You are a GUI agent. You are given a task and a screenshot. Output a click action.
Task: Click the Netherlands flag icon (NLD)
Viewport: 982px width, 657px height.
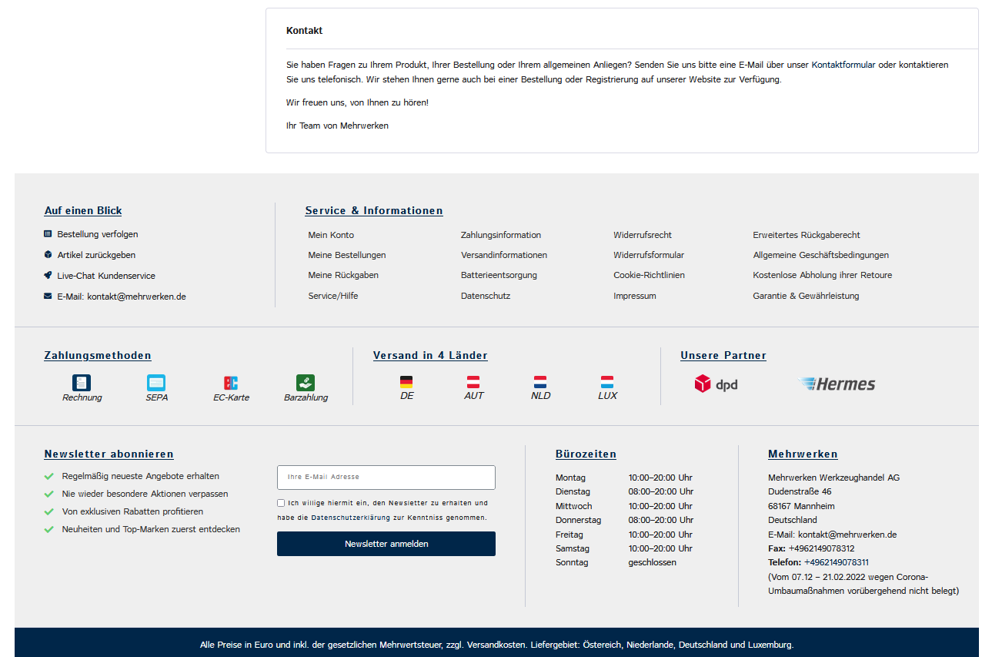point(540,382)
